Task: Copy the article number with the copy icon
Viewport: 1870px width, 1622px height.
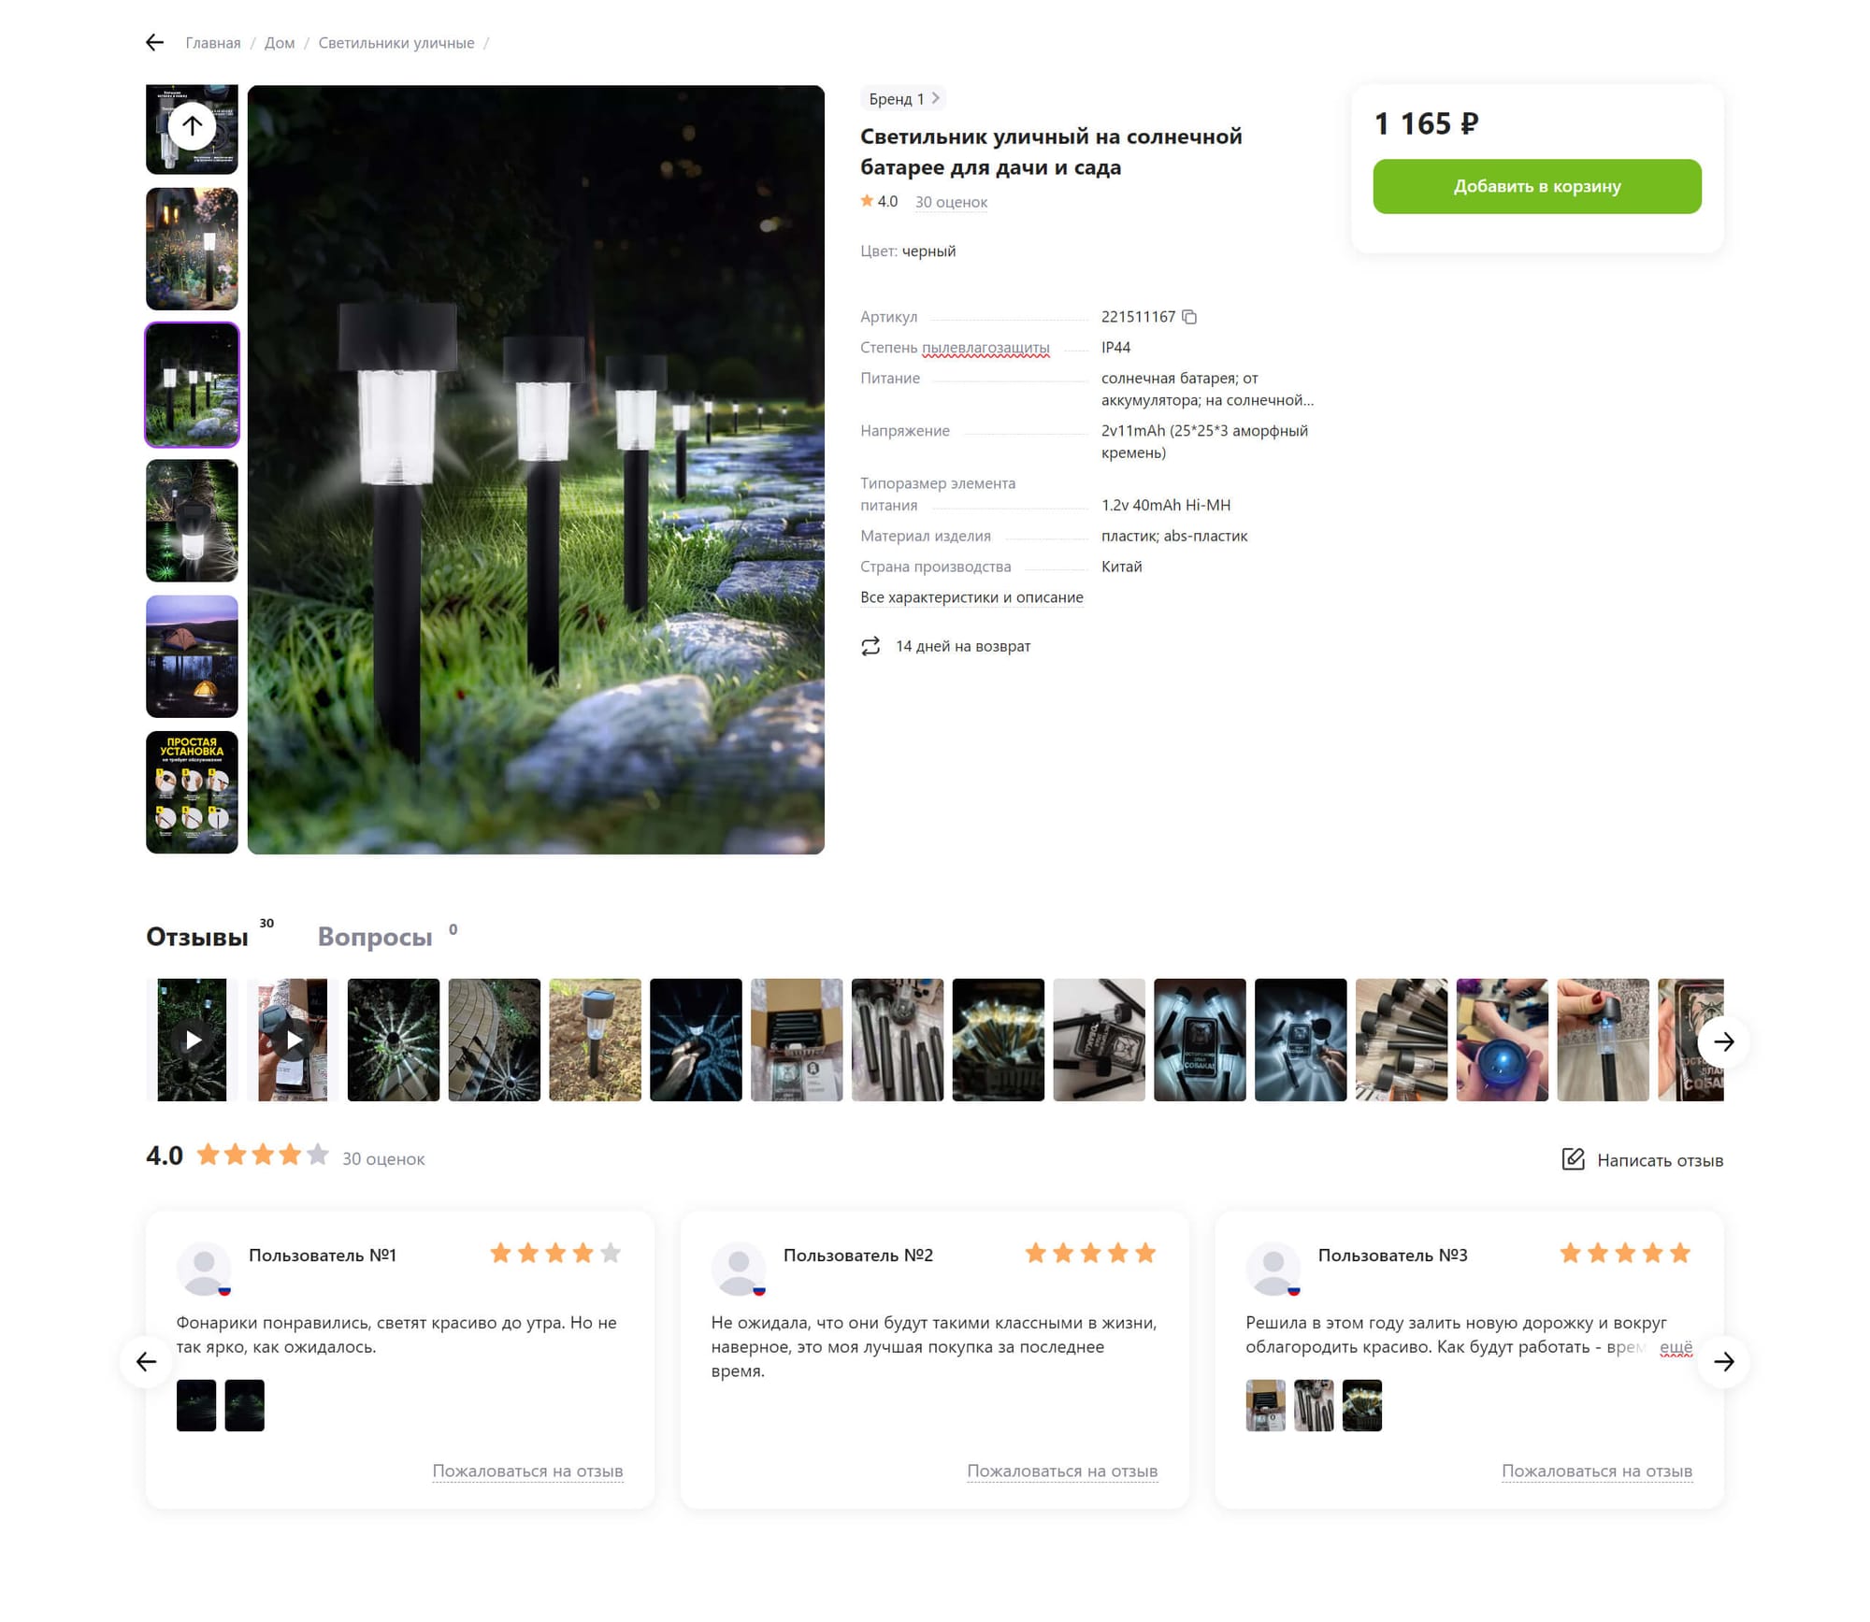Action: (x=1189, y=317)
